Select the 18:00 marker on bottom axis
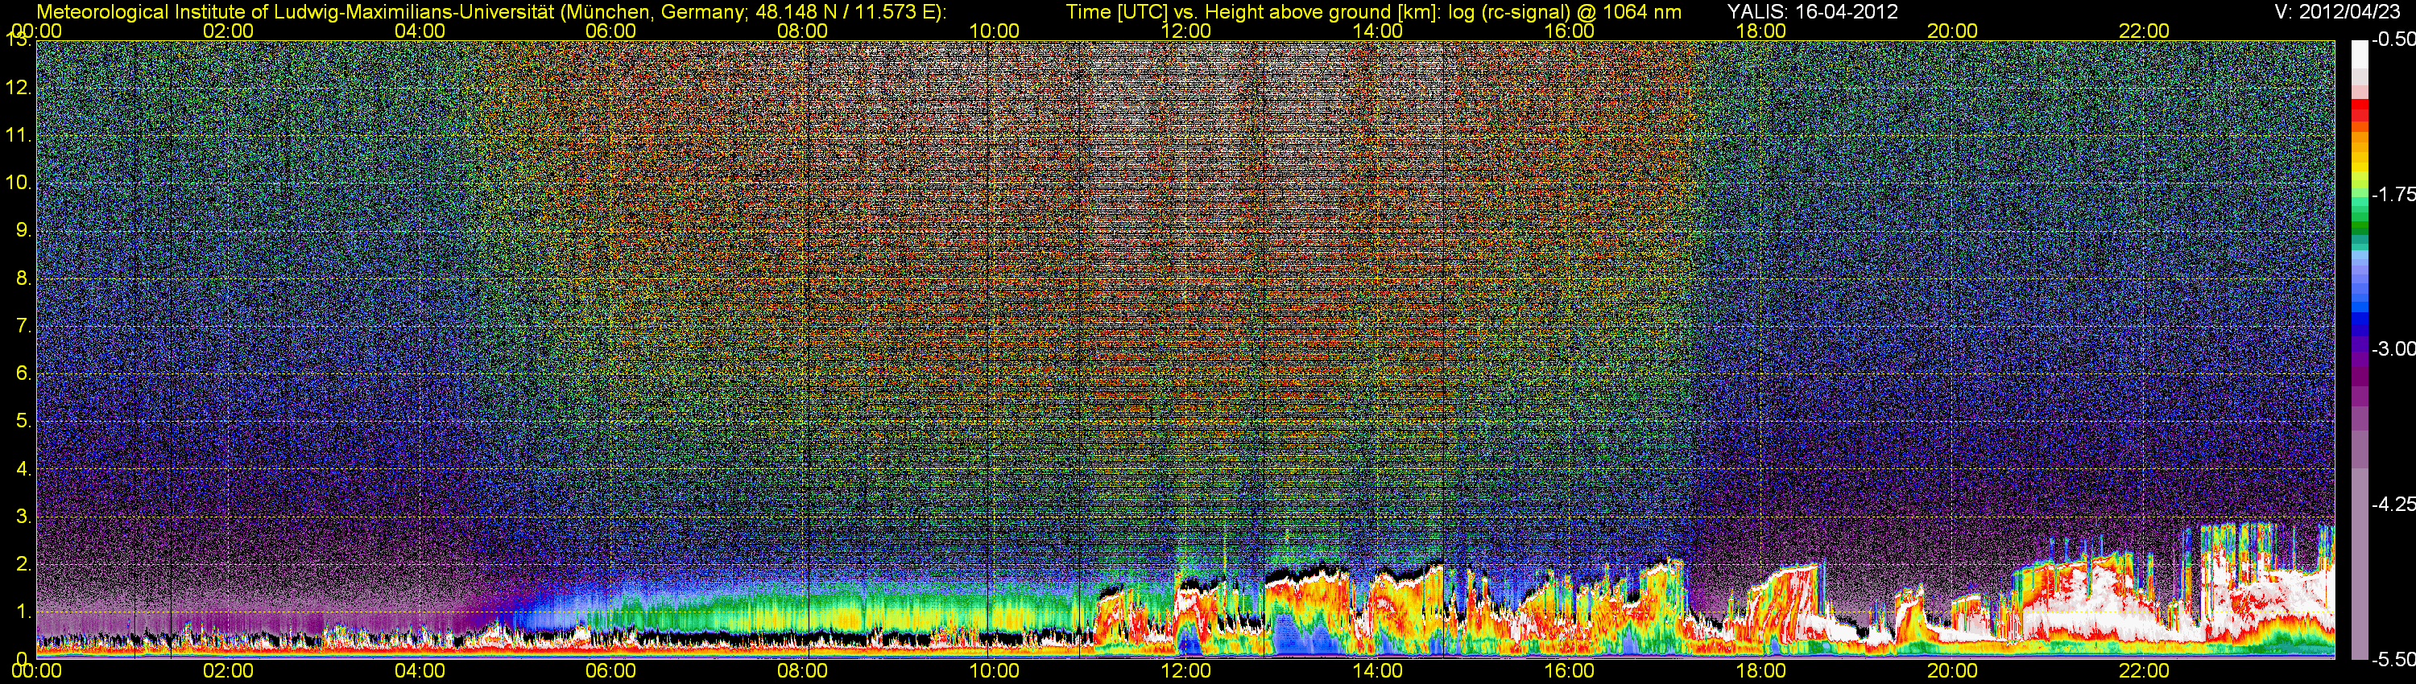Screen dimensions: 2416x684 [x=1760, y=671]
